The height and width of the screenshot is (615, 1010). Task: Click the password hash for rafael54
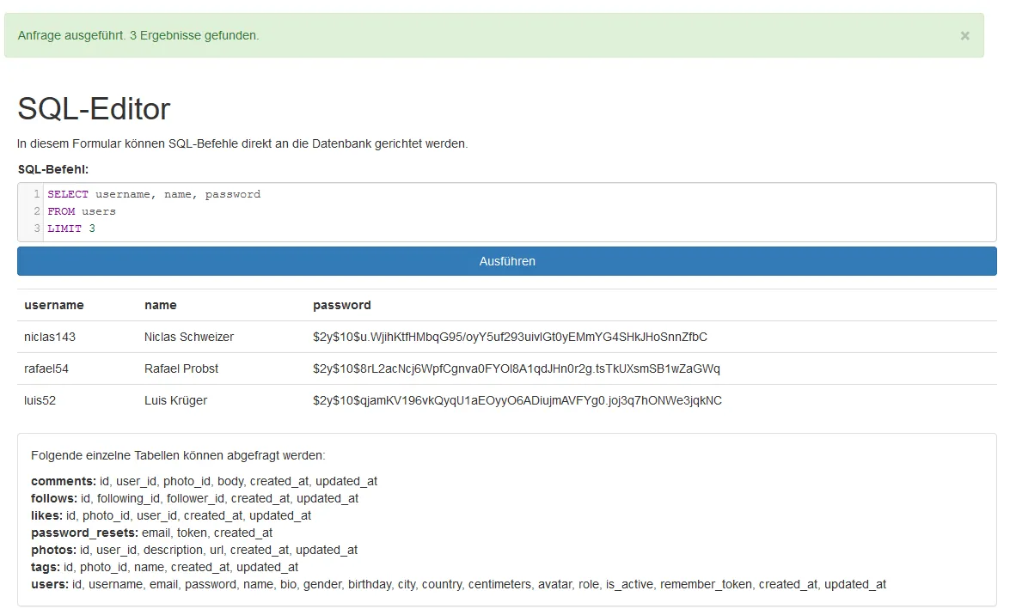(x=517, y=368)
